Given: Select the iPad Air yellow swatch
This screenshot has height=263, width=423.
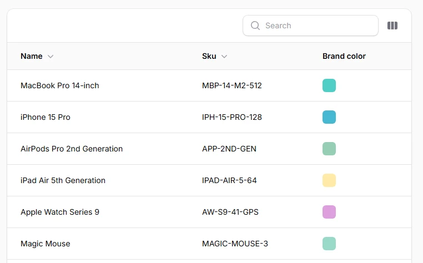Looking at the screenshot, I should pyautogui.click(x=329, y=180).
